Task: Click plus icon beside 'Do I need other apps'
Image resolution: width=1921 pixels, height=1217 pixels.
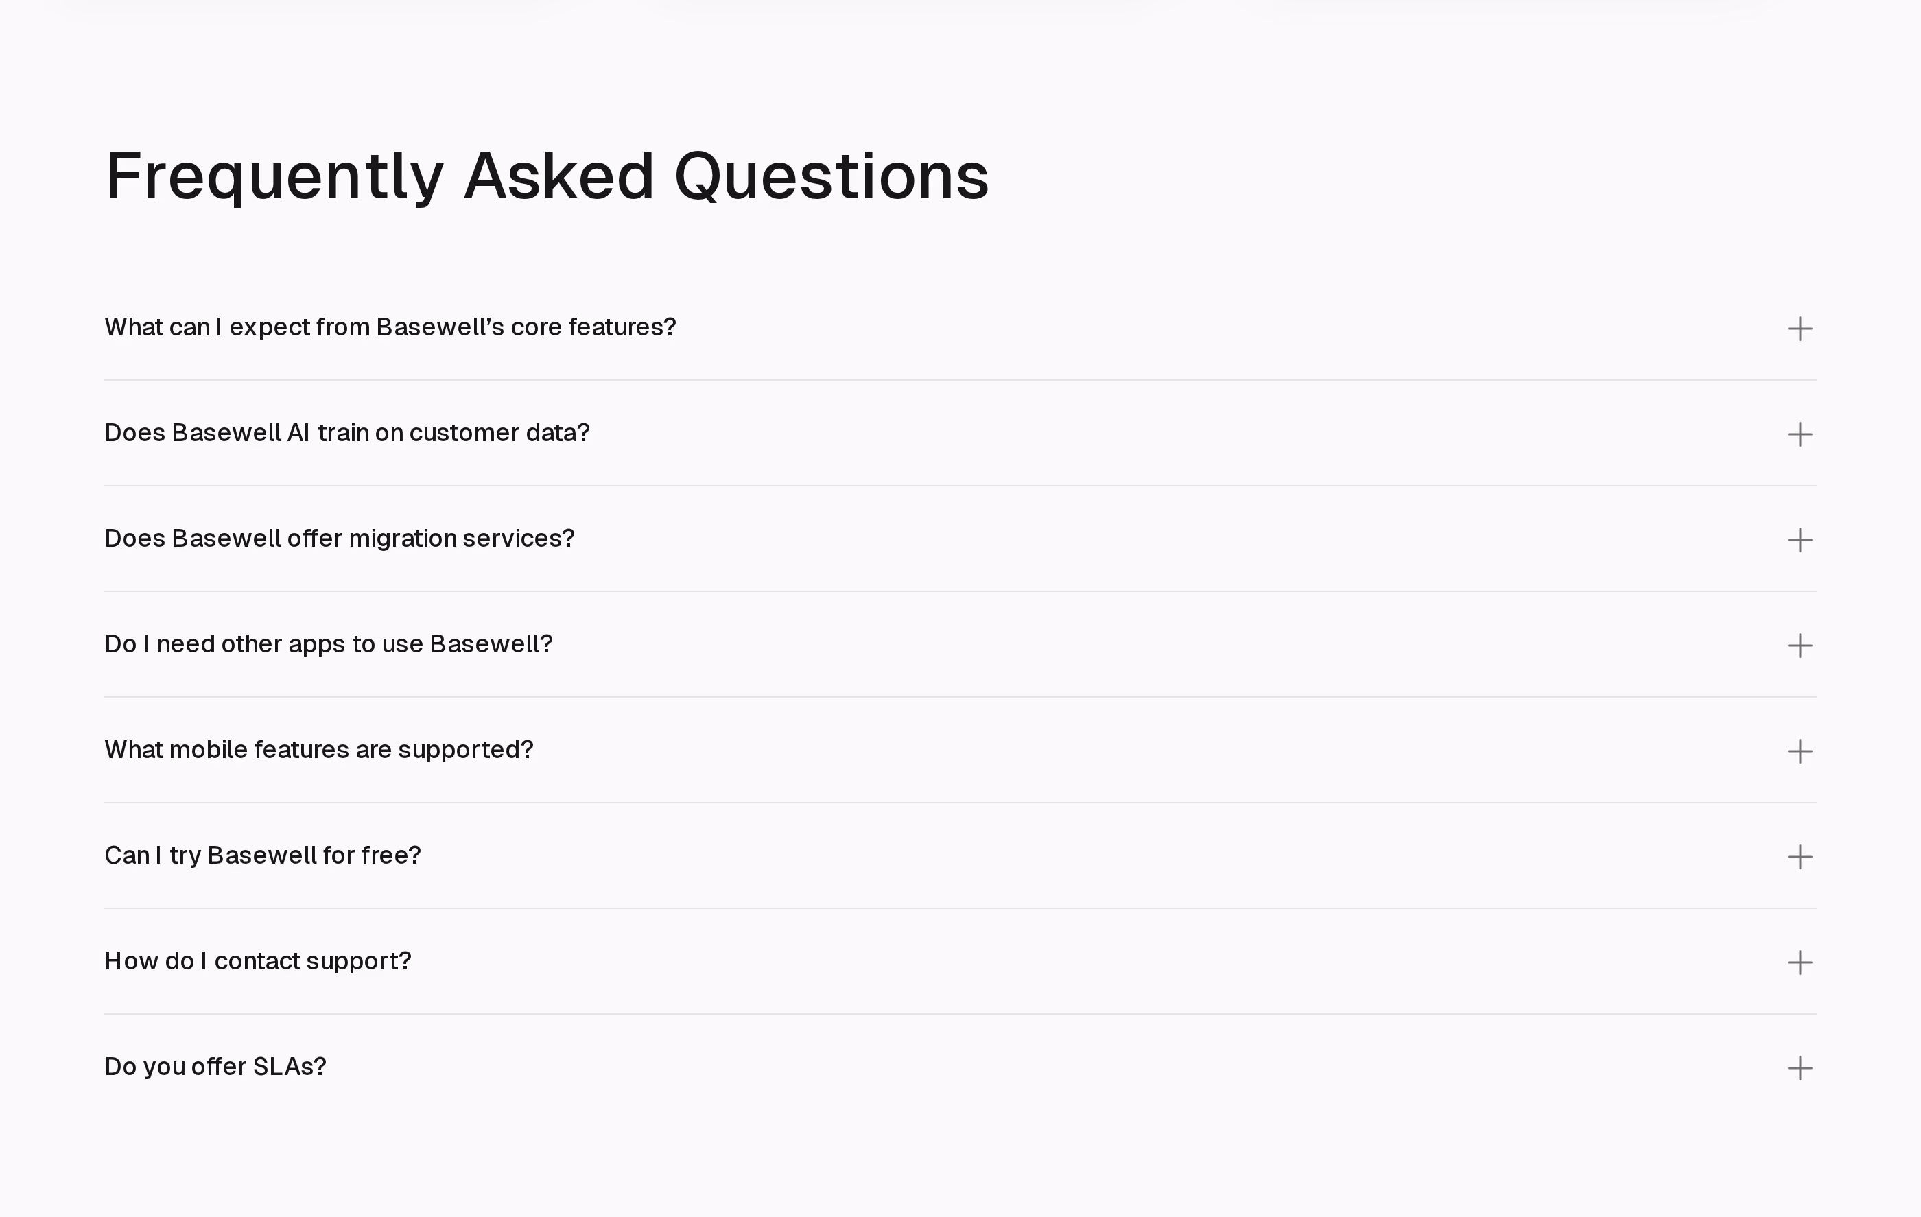Action: (x=1800, y=645)
